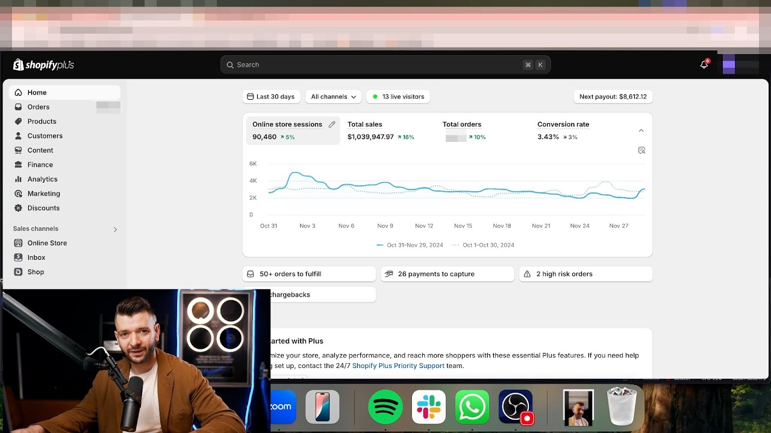Click the Oct 1–Oct 30, 2024 legend entry
The image size is (771, 433).
coord(483,245)
